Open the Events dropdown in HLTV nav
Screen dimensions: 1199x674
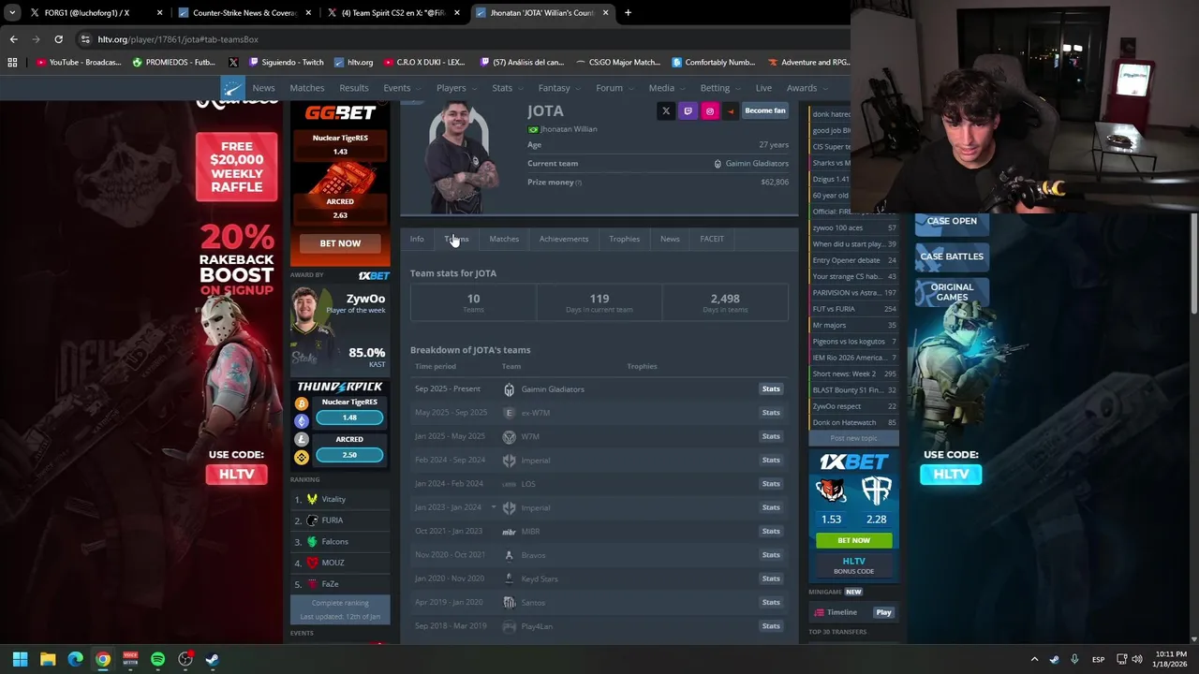click(401, 88)
